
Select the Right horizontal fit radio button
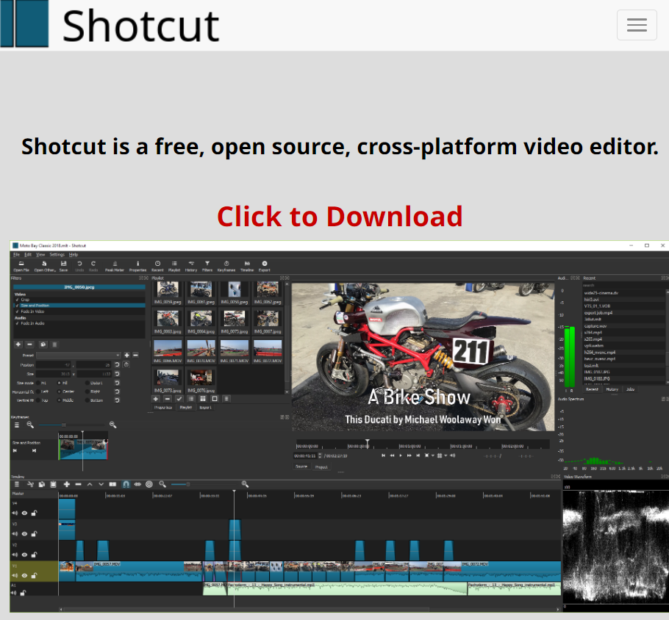pyautogui.click(x=87, y=392)
